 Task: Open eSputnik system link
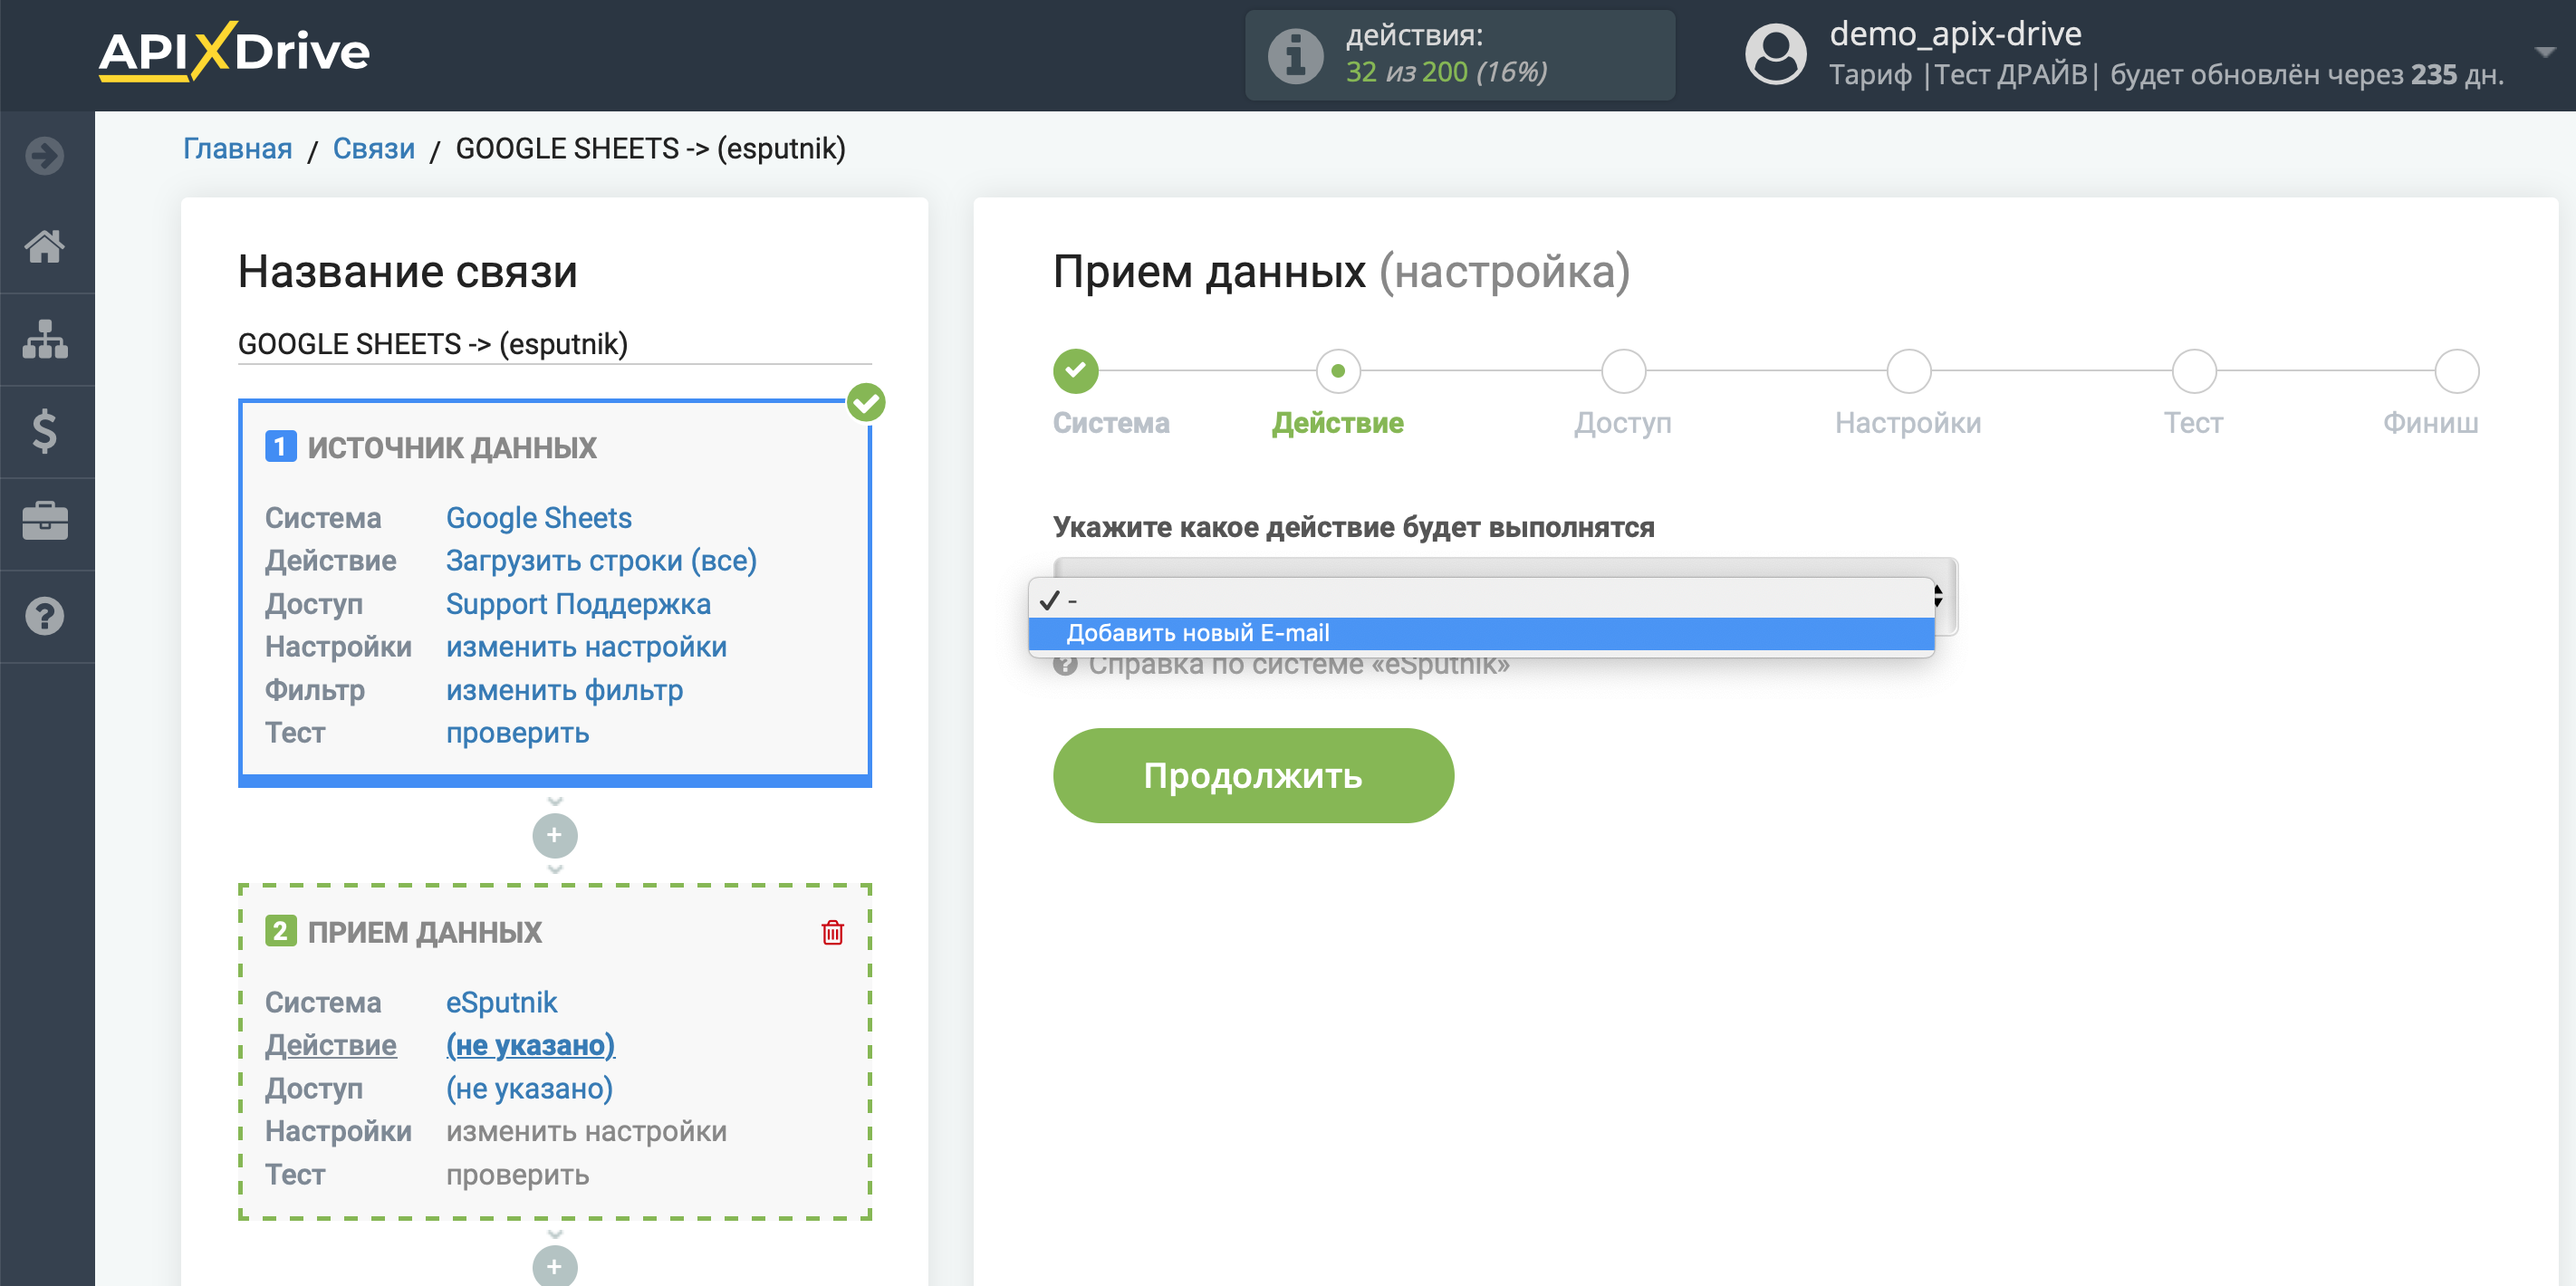point(501,1002)
